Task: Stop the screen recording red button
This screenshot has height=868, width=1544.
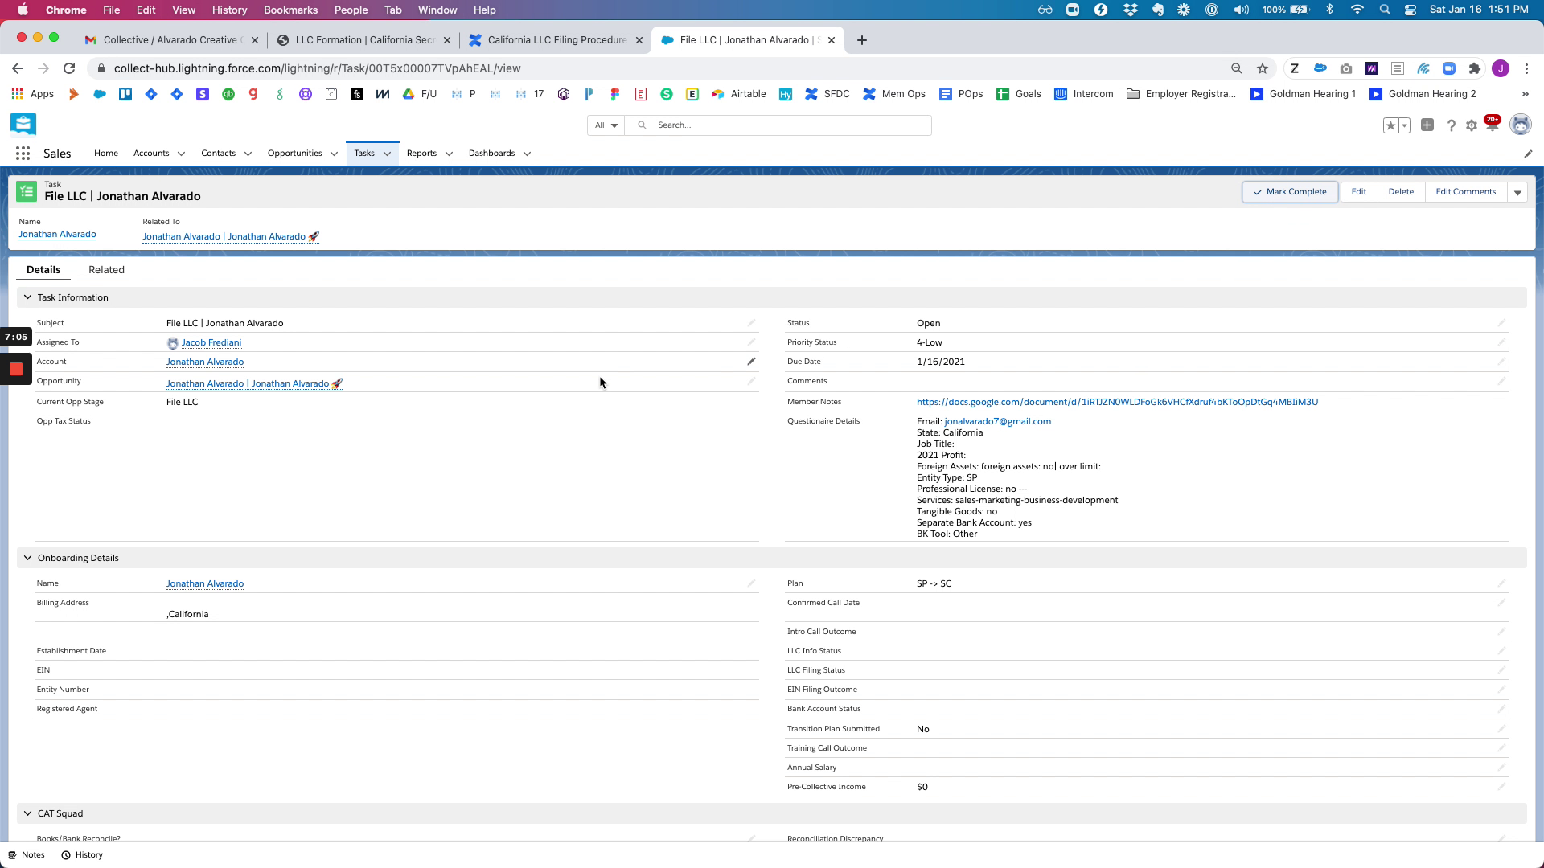Action: pyautogui.click(x=15, y=370)
